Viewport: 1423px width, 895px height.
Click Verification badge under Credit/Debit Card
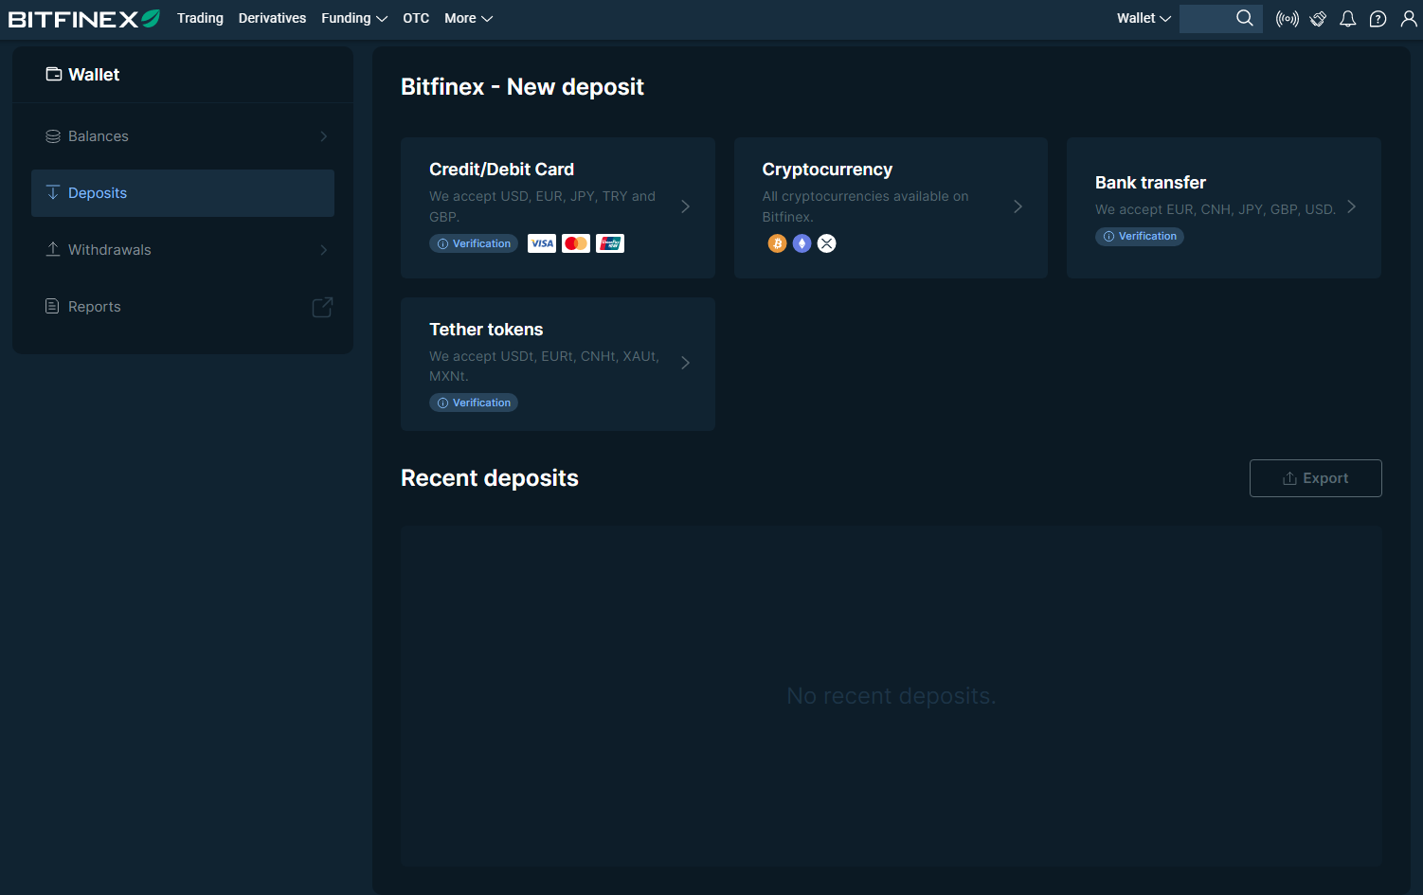474,243
